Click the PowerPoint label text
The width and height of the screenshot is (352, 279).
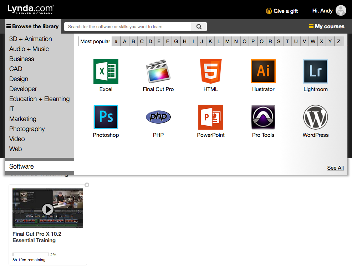pyautogui.click(x=210, y=135)
